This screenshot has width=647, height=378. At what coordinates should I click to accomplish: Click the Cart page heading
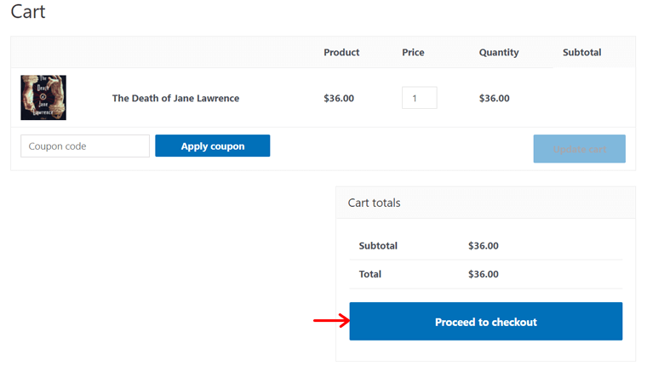point(28,12)
